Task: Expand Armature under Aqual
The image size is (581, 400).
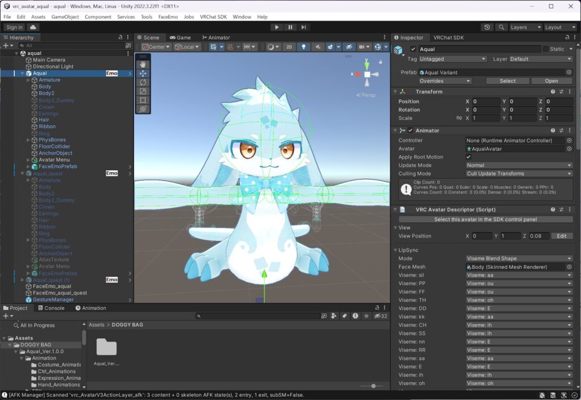Action: pos(28,80)
